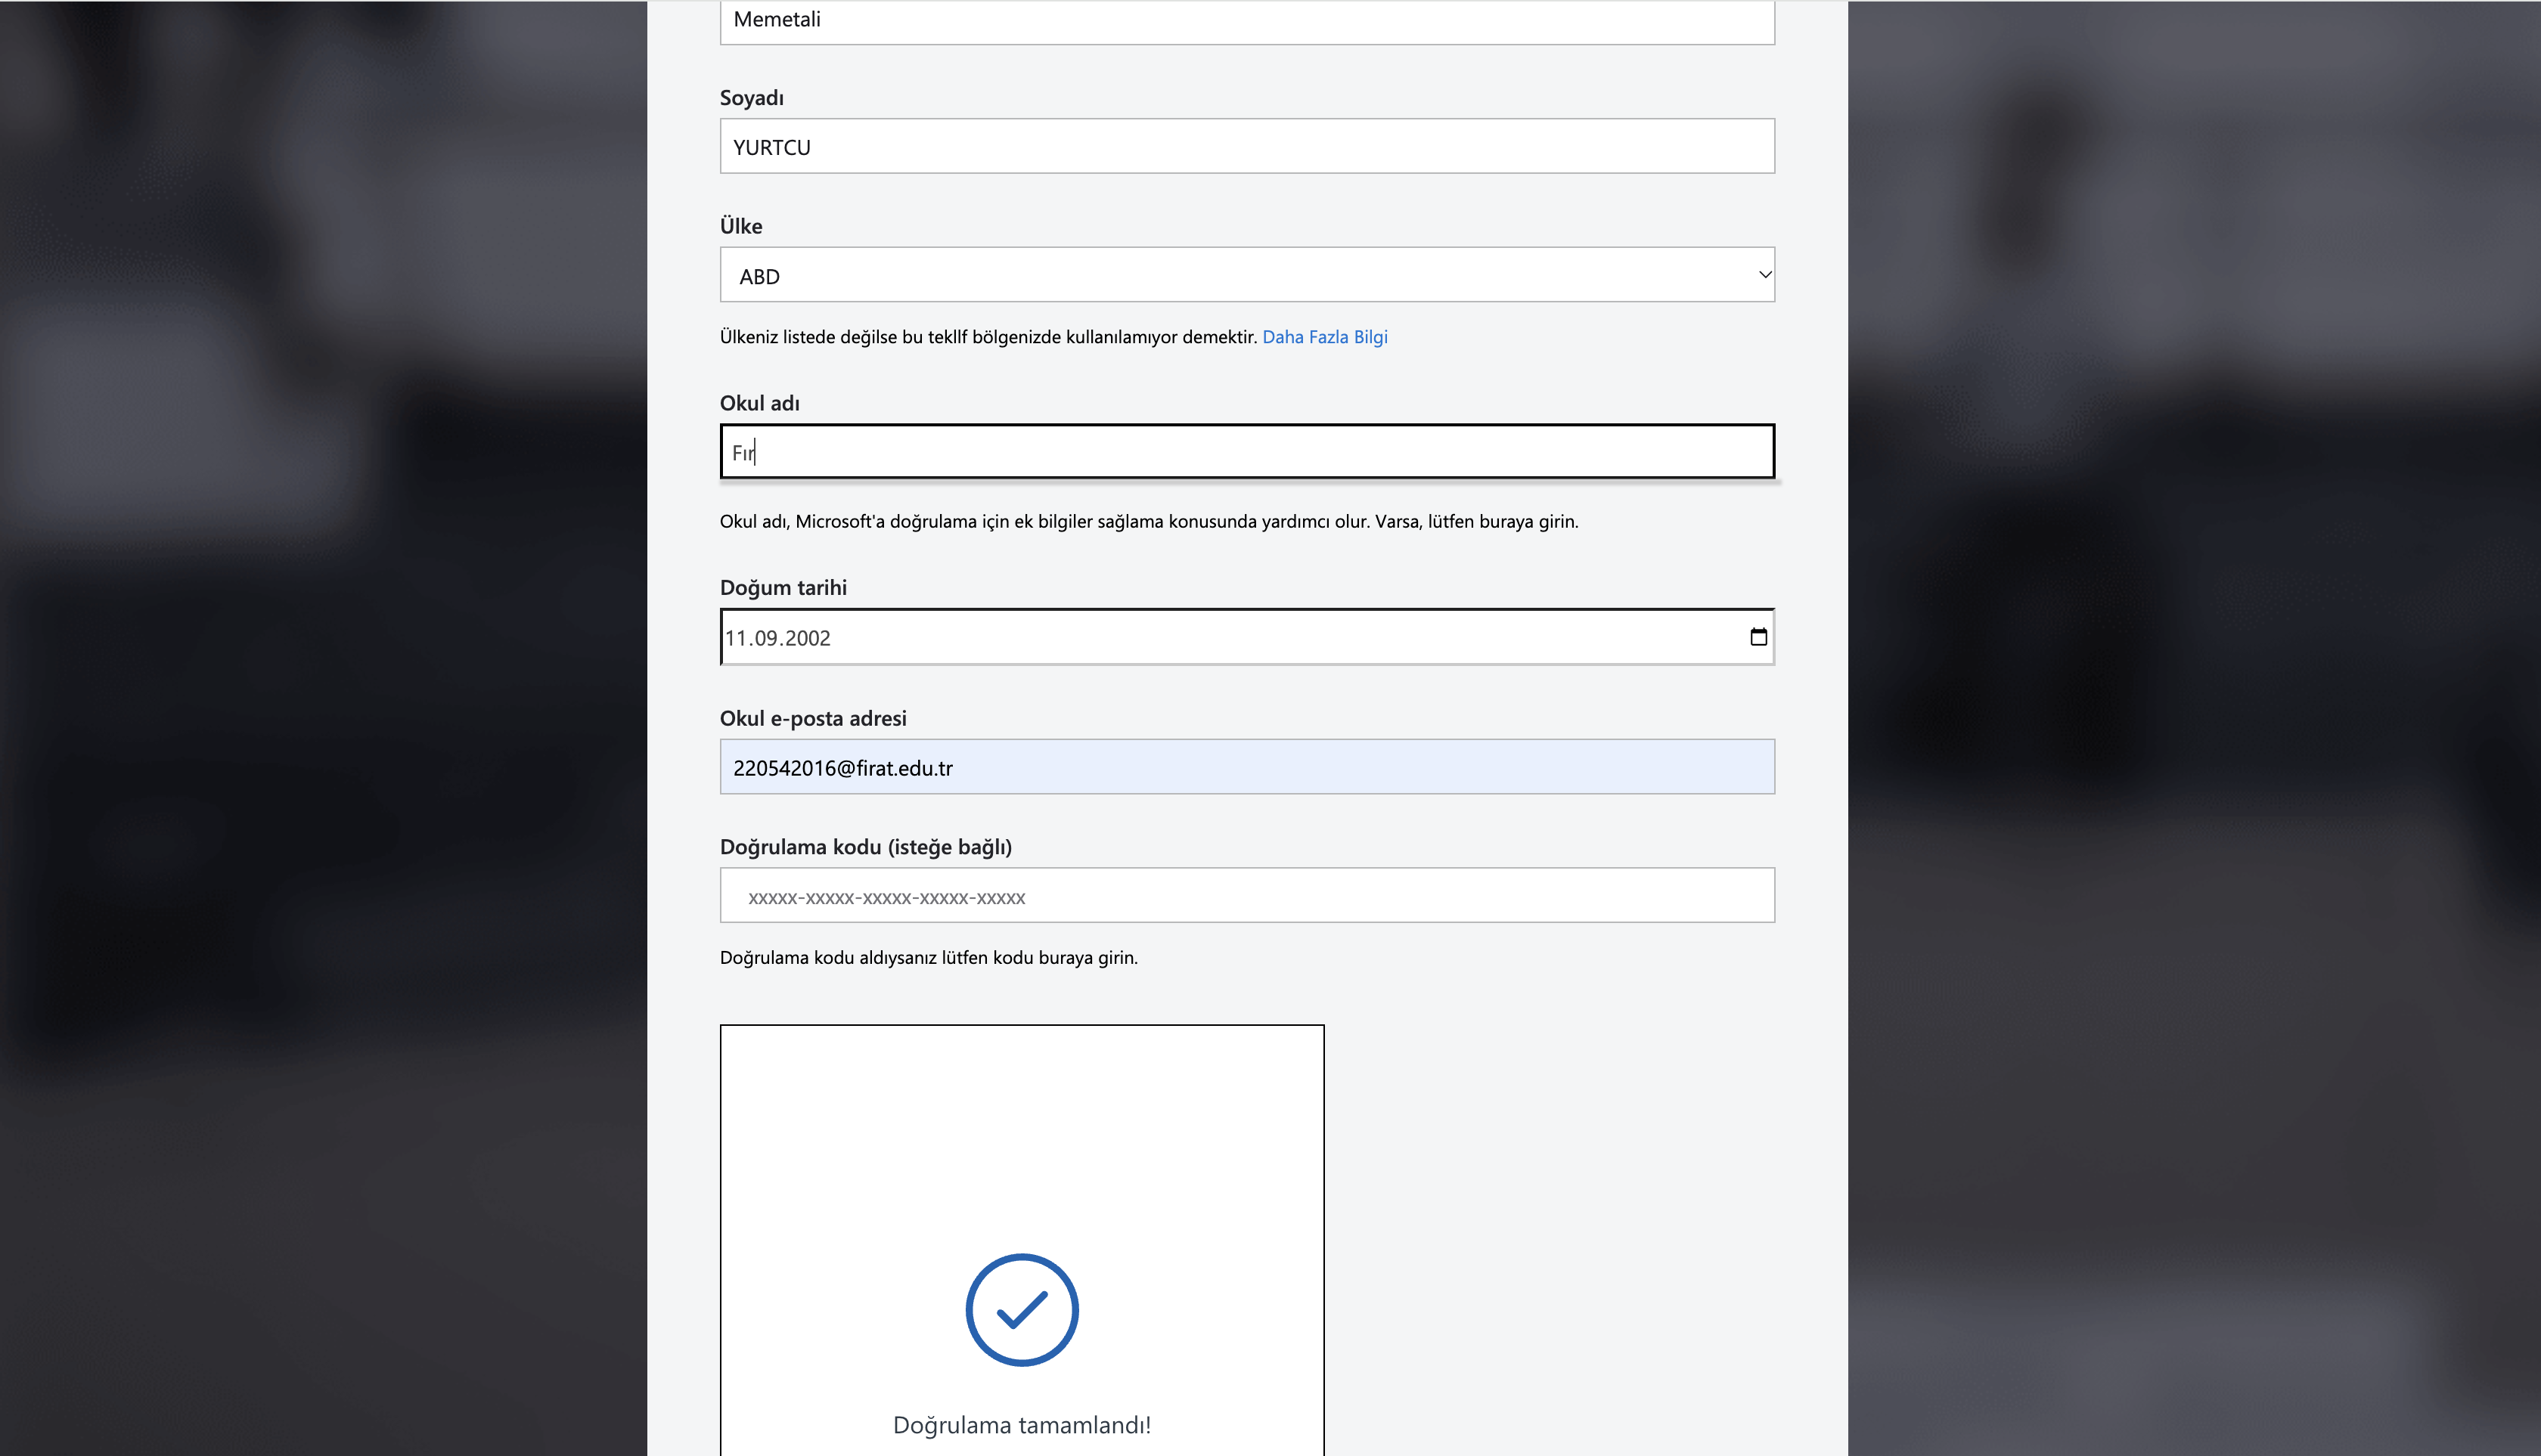Click the Okul e-posta adresi field

click(x=1246, y=767)
